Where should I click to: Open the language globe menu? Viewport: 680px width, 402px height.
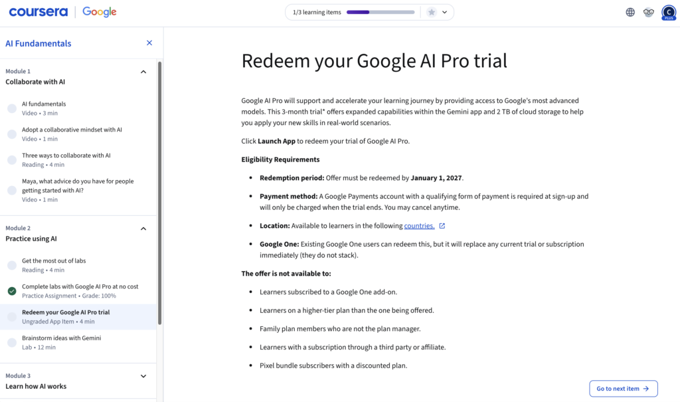(x=630, y=12)
